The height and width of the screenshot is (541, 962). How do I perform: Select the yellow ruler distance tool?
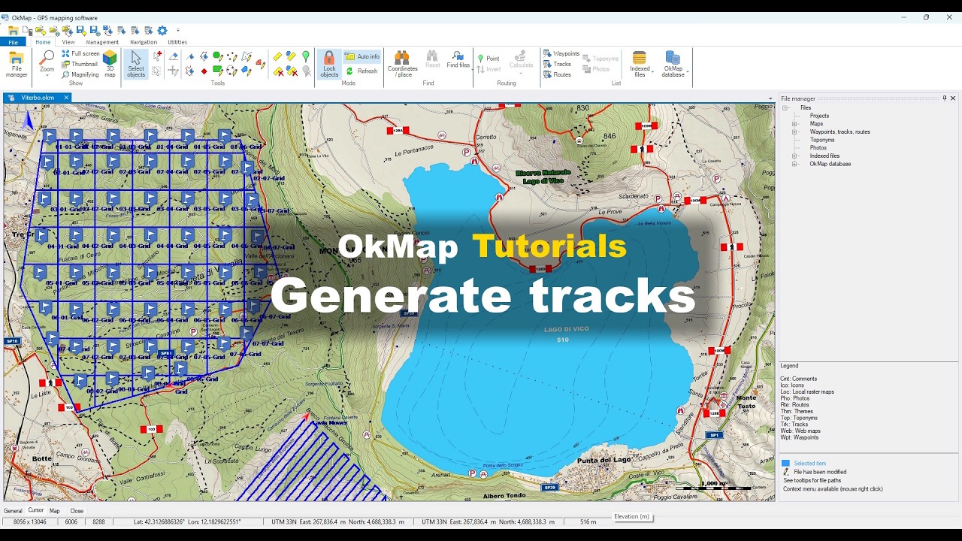coord(277,56)
